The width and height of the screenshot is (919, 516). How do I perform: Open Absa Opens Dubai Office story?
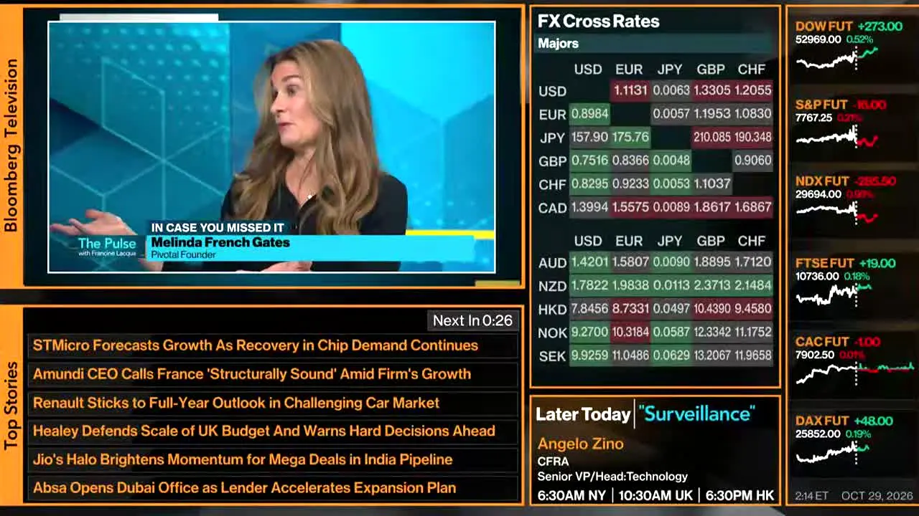tap(273, 488)
